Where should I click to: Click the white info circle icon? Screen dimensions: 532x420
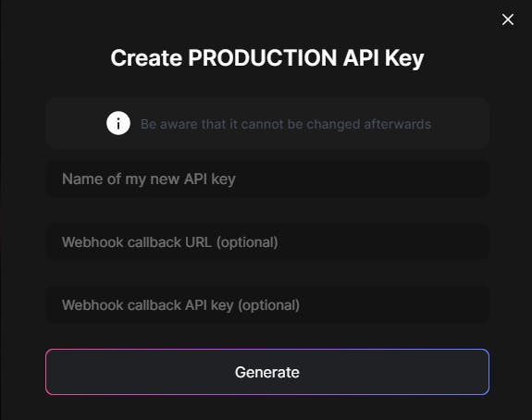coord(118,123)
